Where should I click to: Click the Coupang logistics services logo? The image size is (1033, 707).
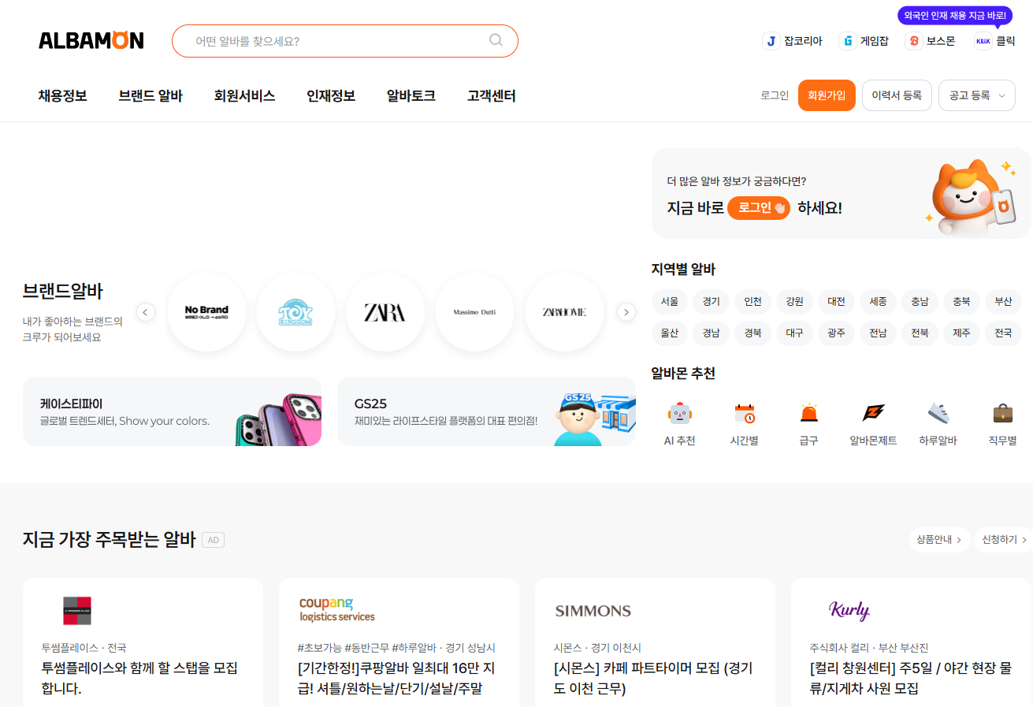(337, 610)
